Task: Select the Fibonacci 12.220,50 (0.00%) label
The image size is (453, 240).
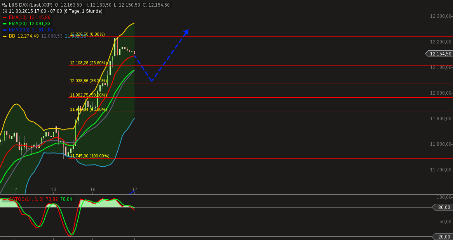Action: coord(87,34)
